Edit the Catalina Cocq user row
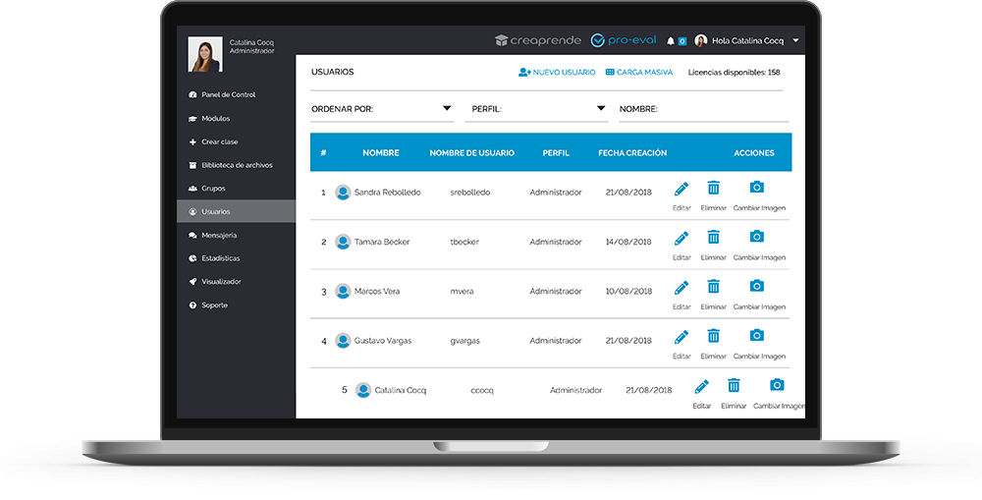This screenshot has height=500, width=982. click(x=701, y=386)
